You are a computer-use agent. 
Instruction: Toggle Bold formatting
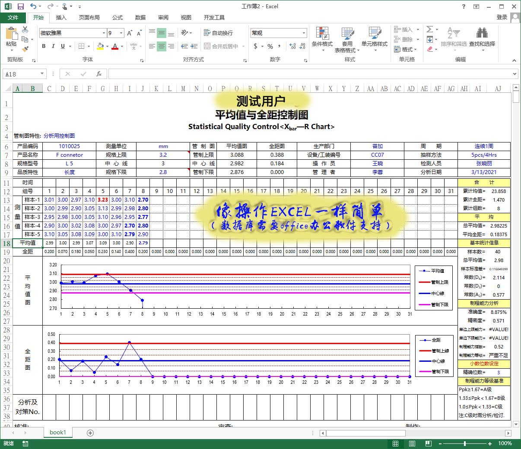[x=44, y=46]
